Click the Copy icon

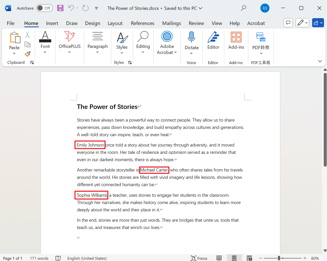28,44
